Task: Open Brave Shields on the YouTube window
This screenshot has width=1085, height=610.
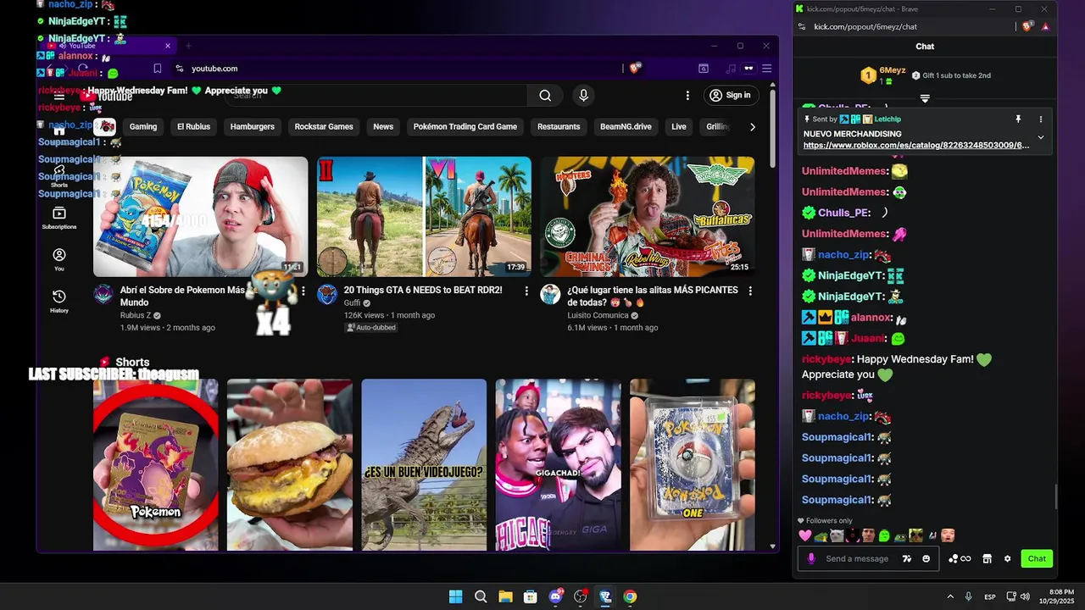Action: 635,68
